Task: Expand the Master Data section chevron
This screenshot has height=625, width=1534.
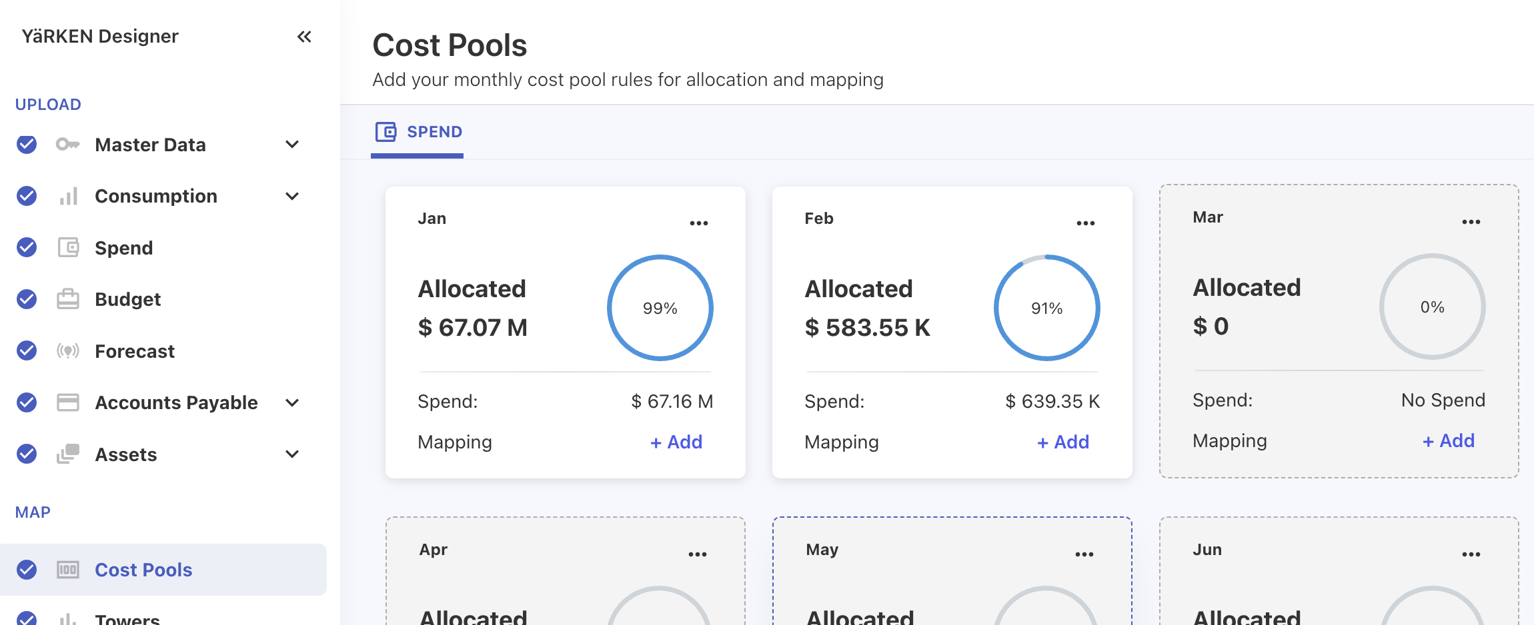Action: pyautogui.click(x=292, y=145)
